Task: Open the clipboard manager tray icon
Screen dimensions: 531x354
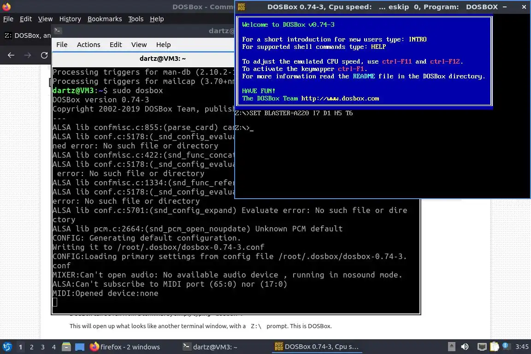Action: (x=495, y=346)
